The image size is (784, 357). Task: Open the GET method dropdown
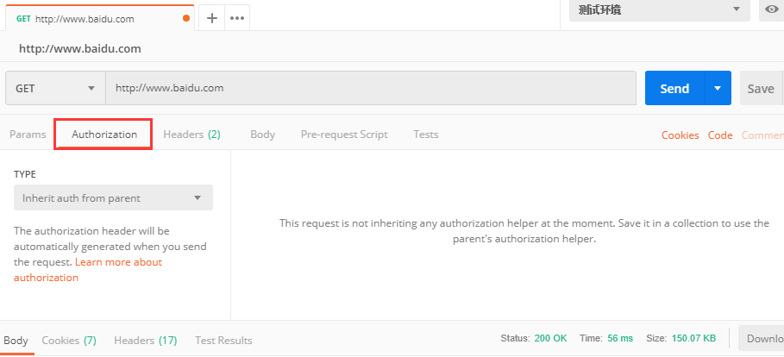[x=55, y=88]
